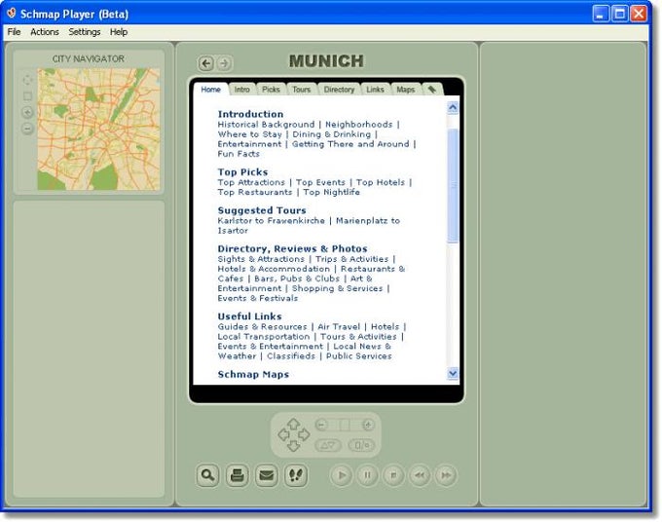Viewport: 662px width, 522px height.
Task: Open Dining & Drinking link
Action: 331,134
